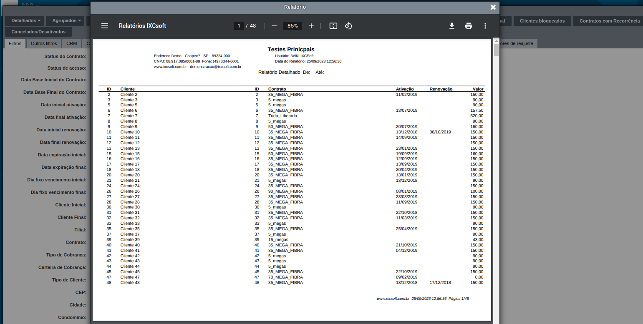Click the CNPJ line in report header
Screen dimensions: 643x324
[x=196, y=61]
